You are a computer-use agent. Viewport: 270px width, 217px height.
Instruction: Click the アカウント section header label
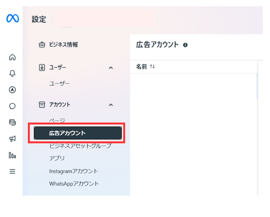coord(60,104)
